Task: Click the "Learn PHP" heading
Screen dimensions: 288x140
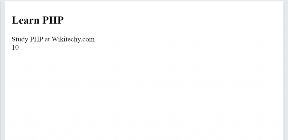Action: click(38, 20)
